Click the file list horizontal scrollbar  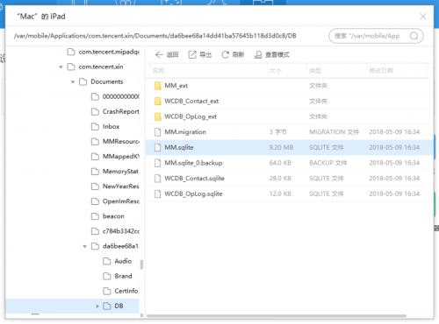point(277,315)
